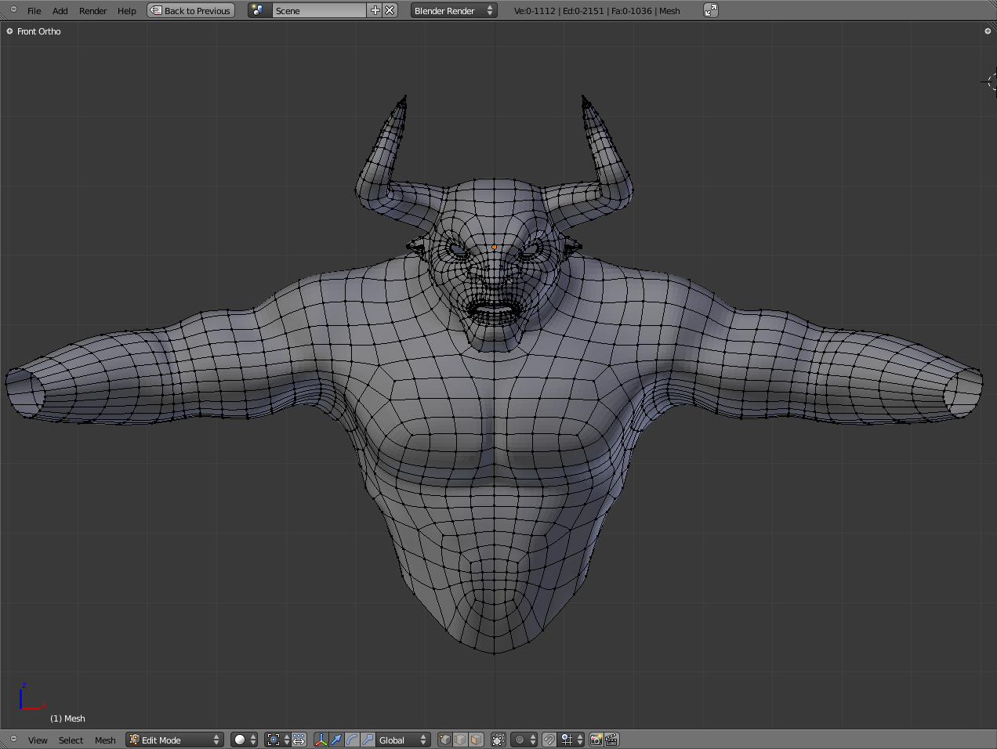Open the Mesh menu in viewport header
Image resolution: width=997 pixels, height=749 pixels.
click(x=105, y=740)
